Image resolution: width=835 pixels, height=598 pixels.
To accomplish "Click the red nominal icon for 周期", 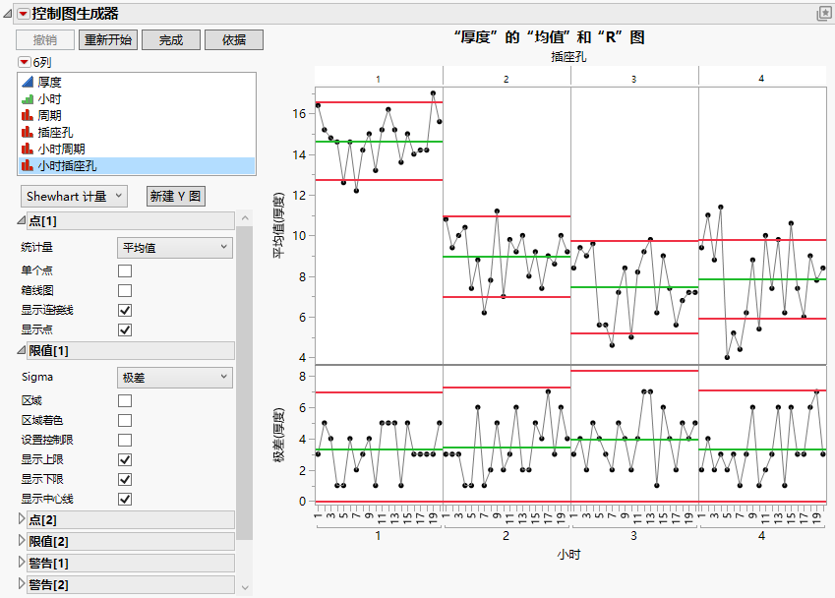I will pyautogui.click(x=28, y=115).
